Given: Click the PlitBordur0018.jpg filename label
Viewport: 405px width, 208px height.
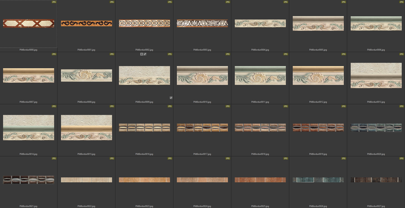Looking at the screenshot, I should pos(260,154).
